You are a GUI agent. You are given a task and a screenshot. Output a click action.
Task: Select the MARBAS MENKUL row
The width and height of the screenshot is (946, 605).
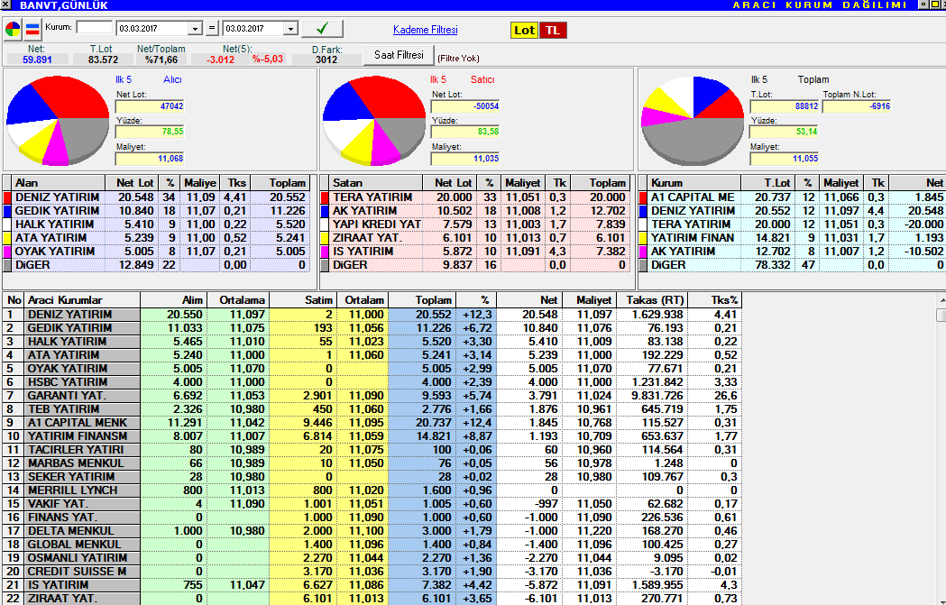pyautogui.click(x=372, y=463)
